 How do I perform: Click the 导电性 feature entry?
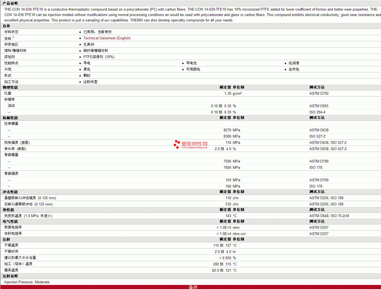tap(191, 63)
